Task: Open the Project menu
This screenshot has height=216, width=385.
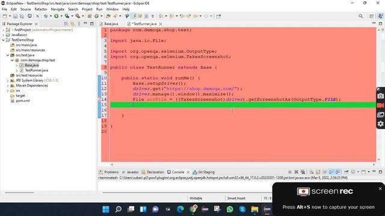Action: 87,10
